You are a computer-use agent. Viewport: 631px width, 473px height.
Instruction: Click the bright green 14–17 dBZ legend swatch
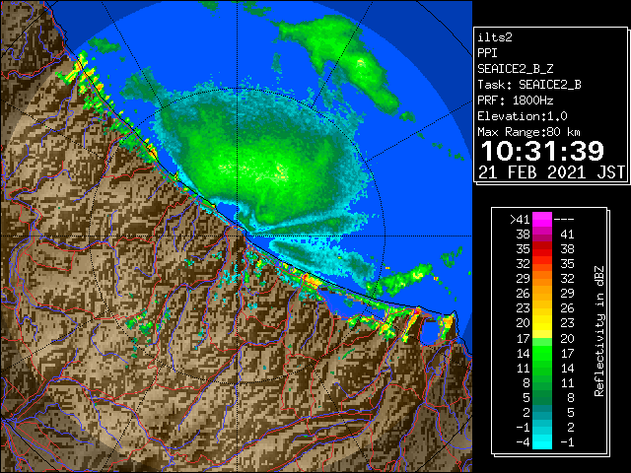[x=542, y=353]
